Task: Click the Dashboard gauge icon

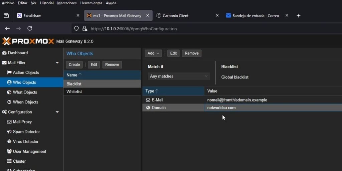Action: click(x=4, y=53)
